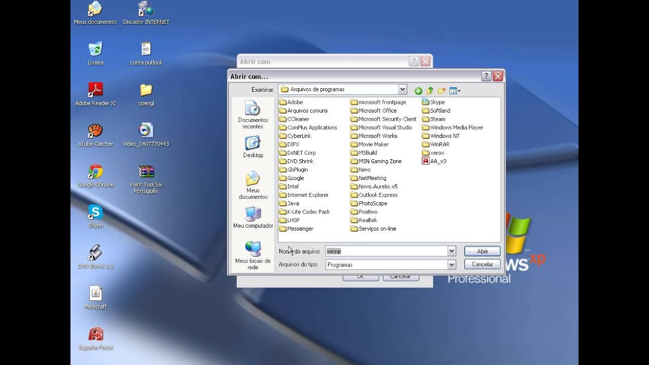
Task: Select the Intel folder
Action: pos(289,187)
